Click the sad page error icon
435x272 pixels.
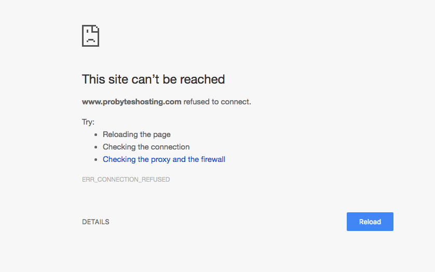tap(90, 36)
